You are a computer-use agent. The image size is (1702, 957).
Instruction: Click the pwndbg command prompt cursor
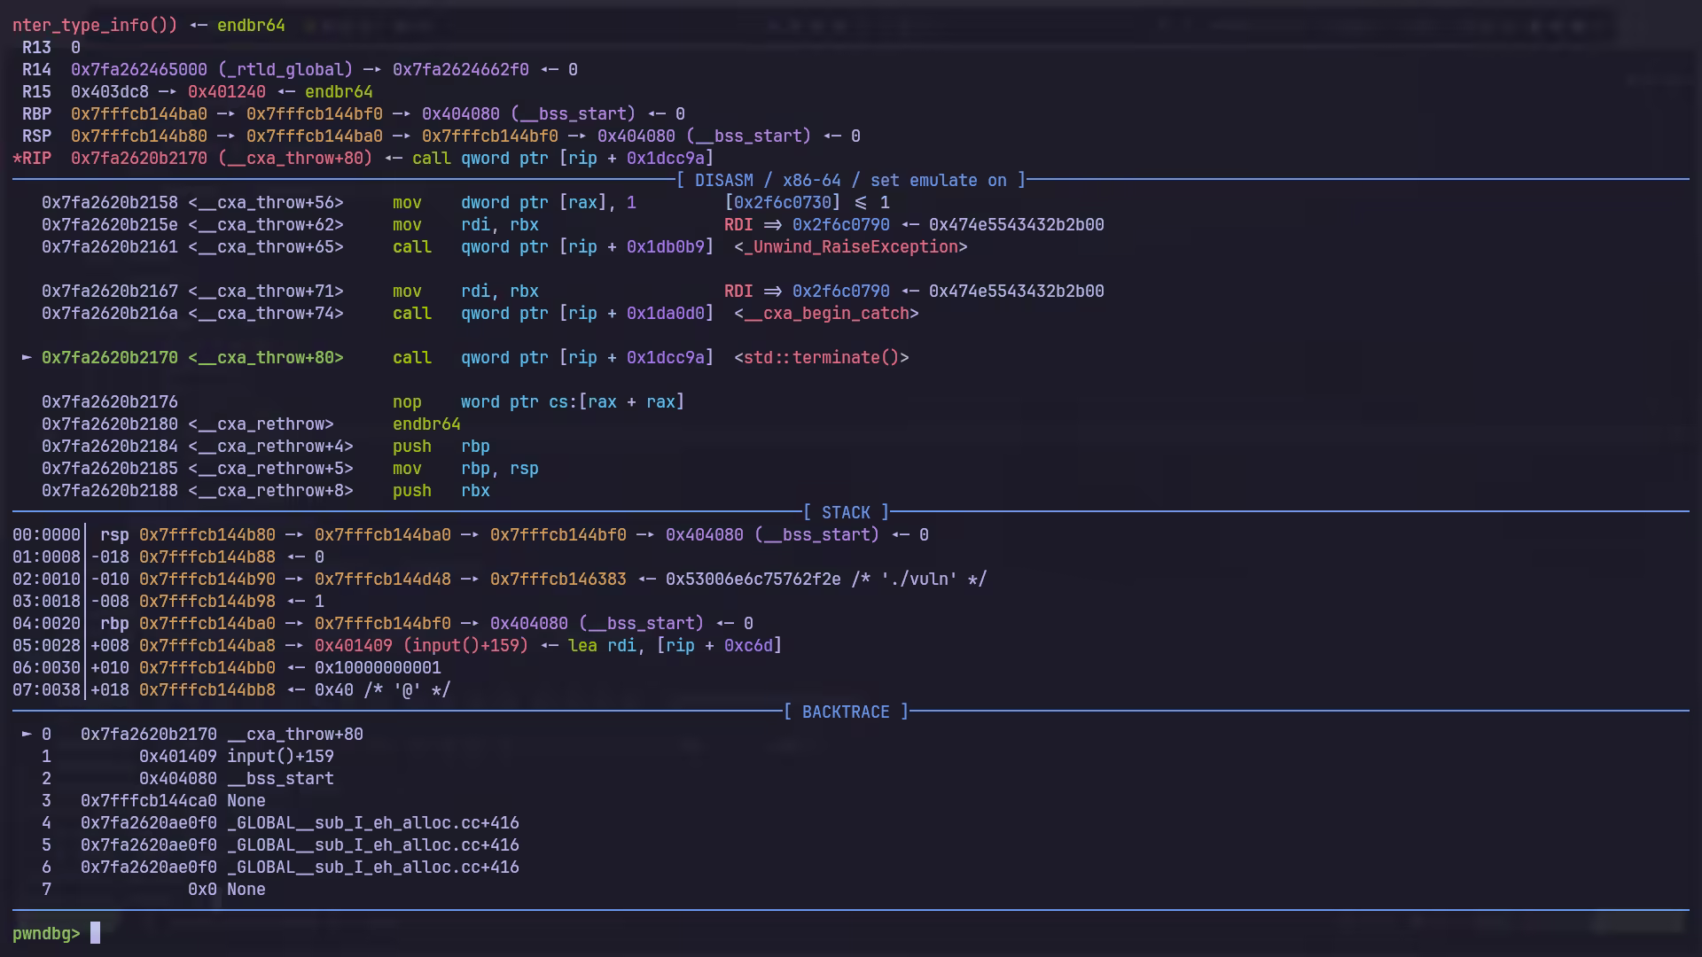point(96,933)
